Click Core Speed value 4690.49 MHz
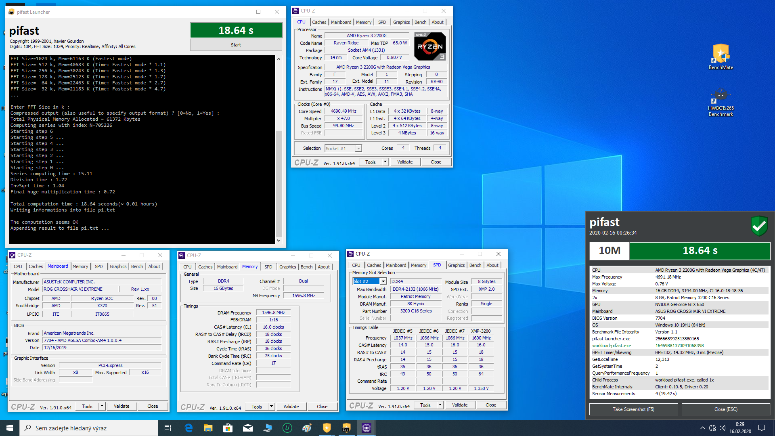Image resolution: width=775 pixels, height=436 pixels. [344, 111]
